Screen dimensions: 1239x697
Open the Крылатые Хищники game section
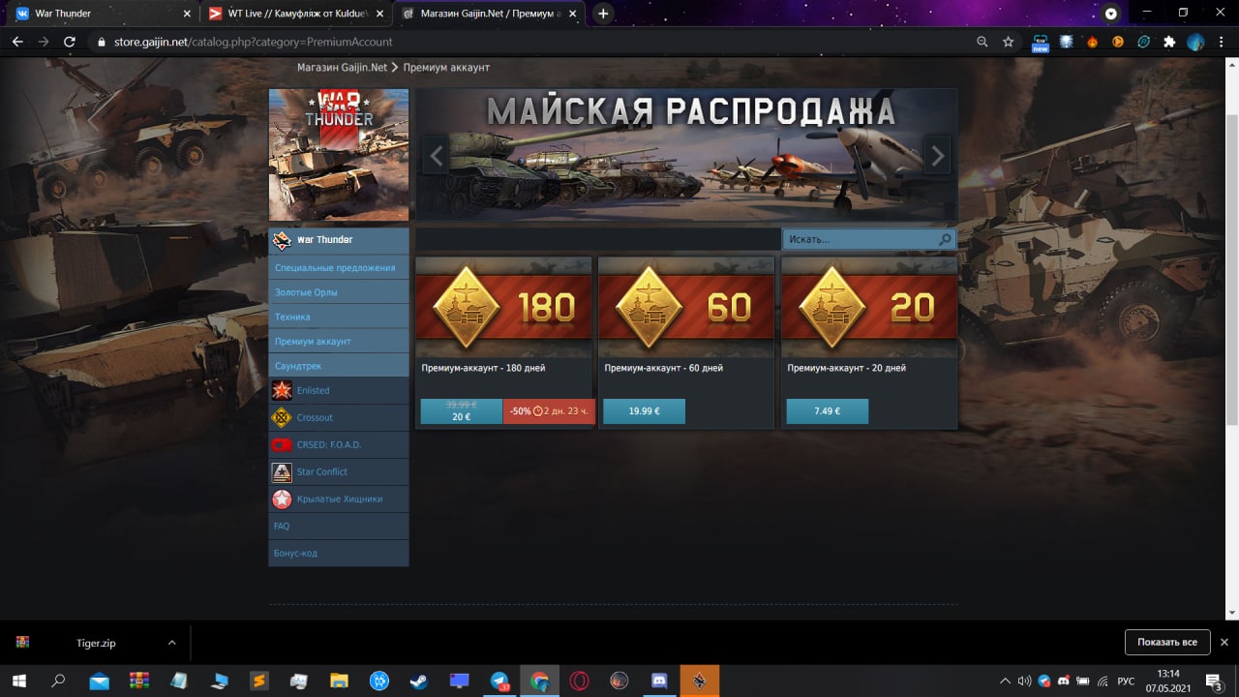pos(339,500)
